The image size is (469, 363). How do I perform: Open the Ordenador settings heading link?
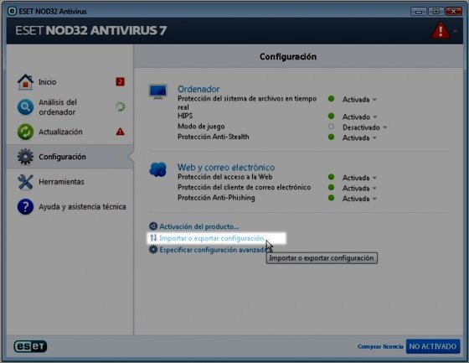tap(198, 89)
